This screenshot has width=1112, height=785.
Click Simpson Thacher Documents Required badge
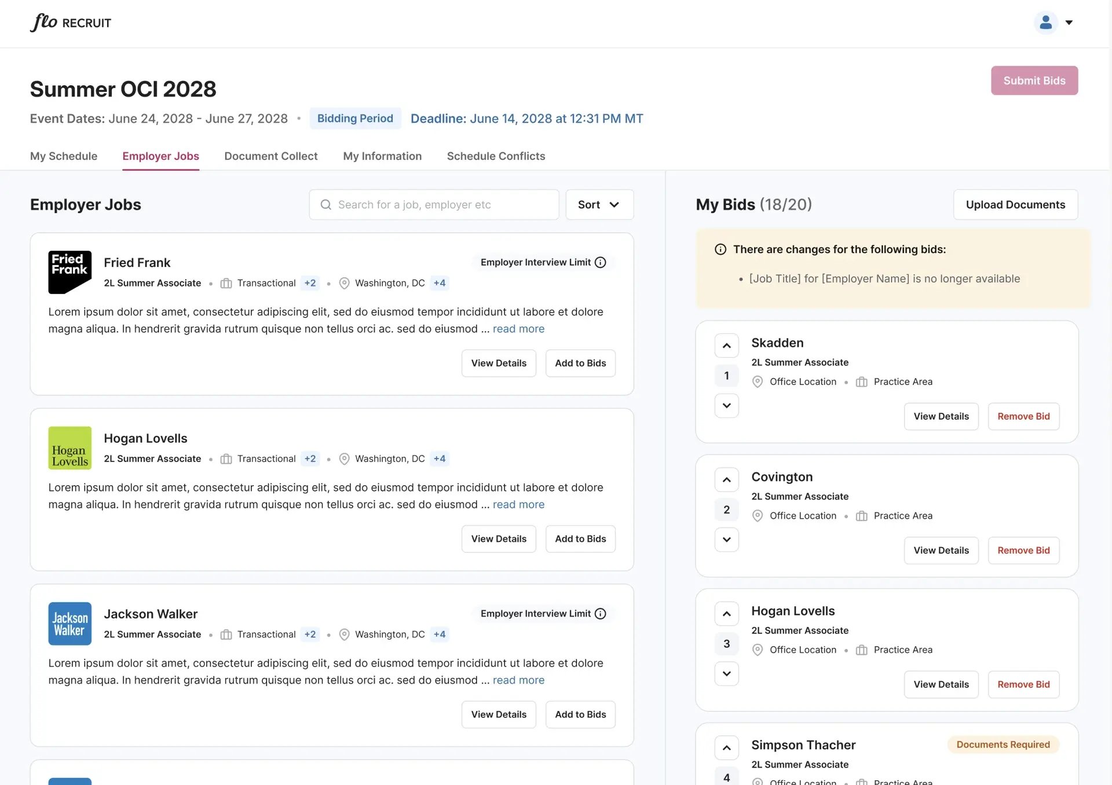click(1003, 744)
